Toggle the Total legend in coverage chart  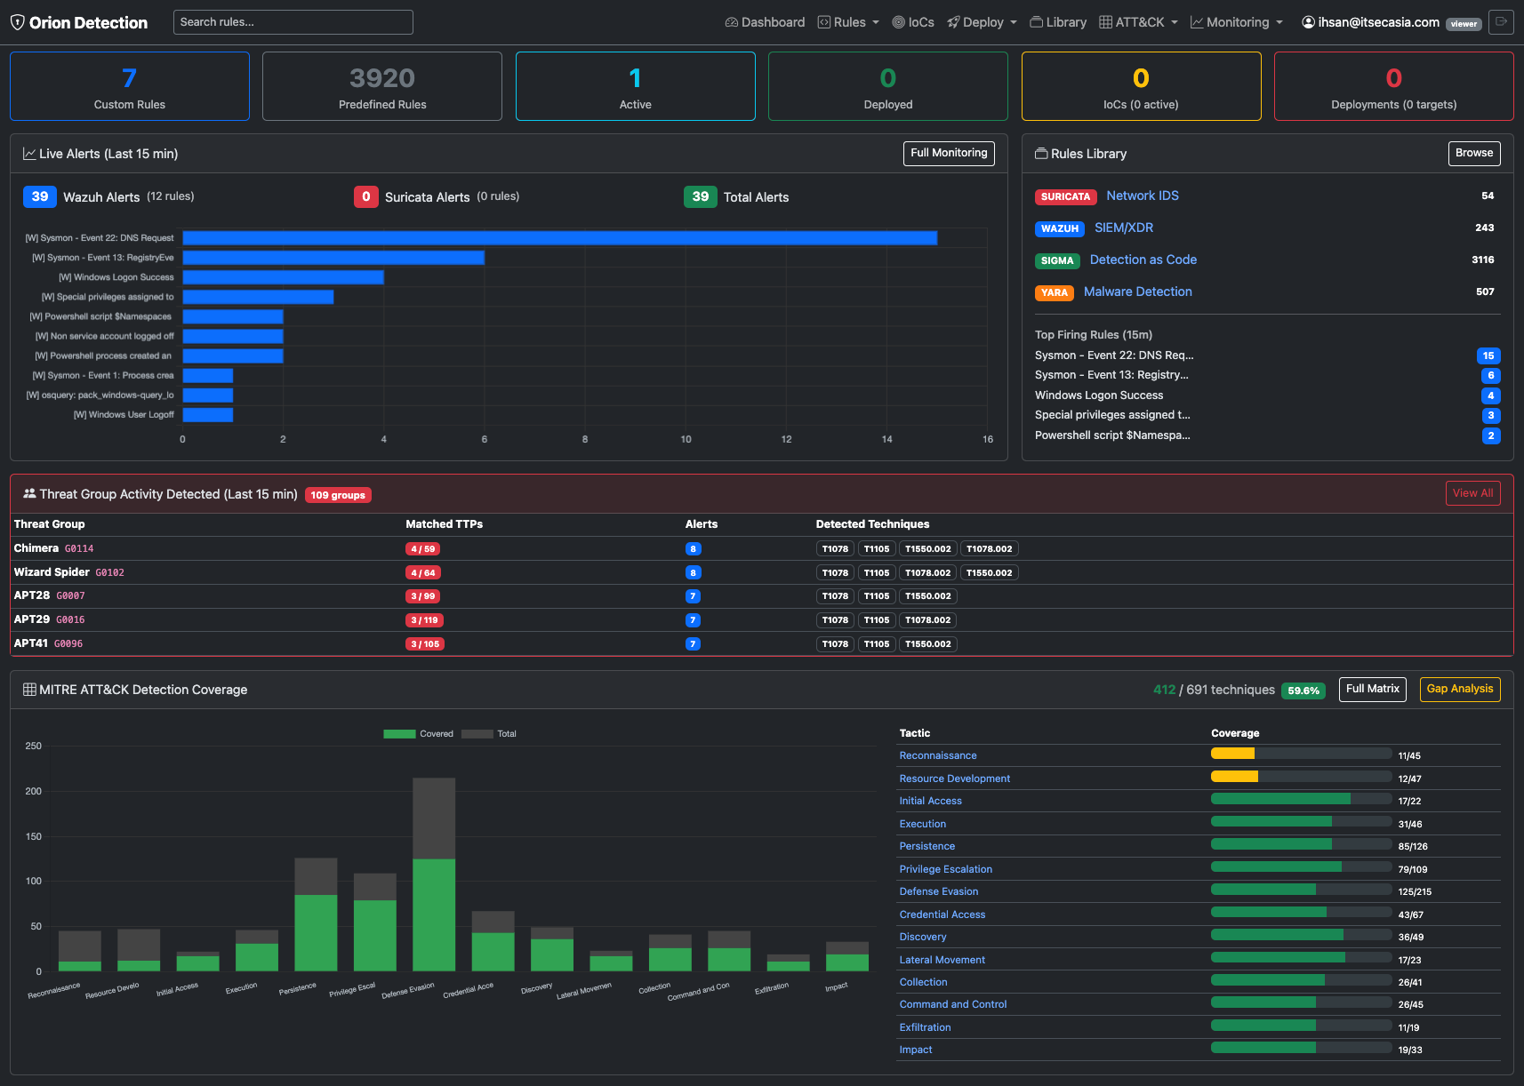489,734
